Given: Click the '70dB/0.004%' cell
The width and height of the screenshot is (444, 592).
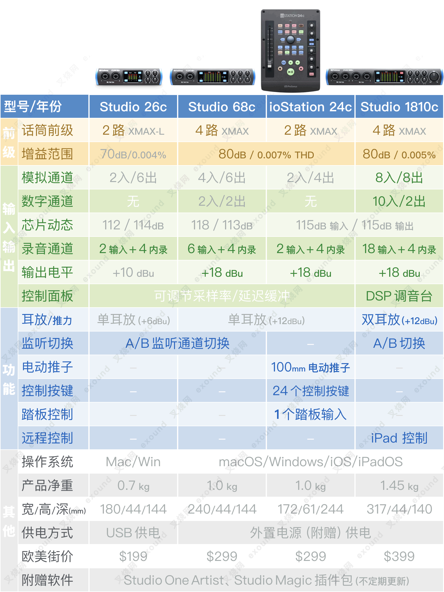Looking at the screenshot, I should pyautogui.click(x=133, y=154).
